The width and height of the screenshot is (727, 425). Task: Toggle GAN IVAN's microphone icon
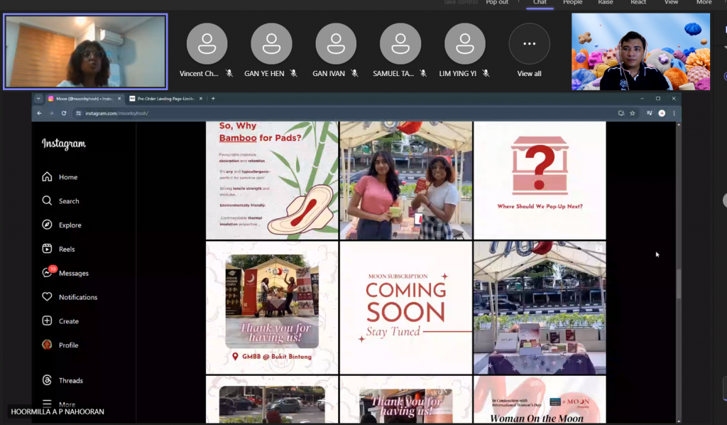(355, 72)
